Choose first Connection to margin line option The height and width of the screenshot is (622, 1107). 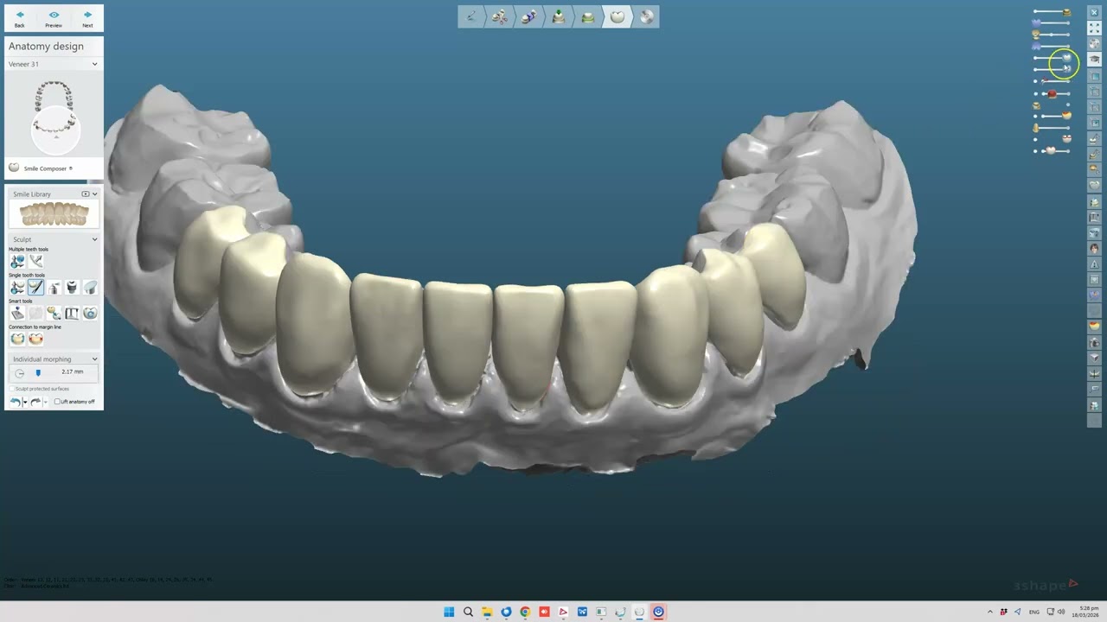tap(17, 340)
